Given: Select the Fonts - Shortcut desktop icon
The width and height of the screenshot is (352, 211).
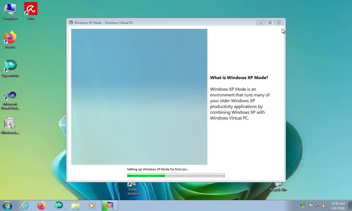Looking at the screenshot, I should point(134,189).
